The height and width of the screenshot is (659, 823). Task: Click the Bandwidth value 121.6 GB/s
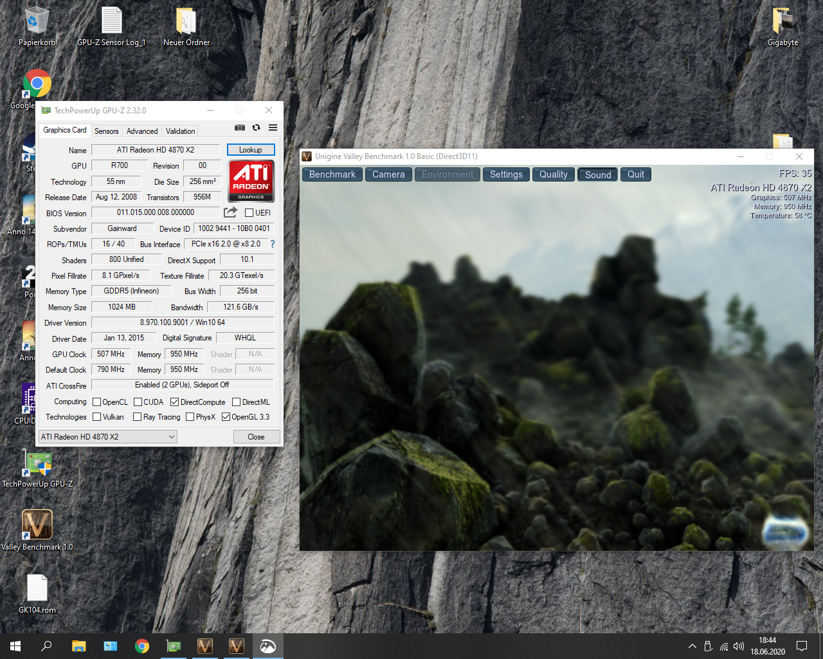241,307
